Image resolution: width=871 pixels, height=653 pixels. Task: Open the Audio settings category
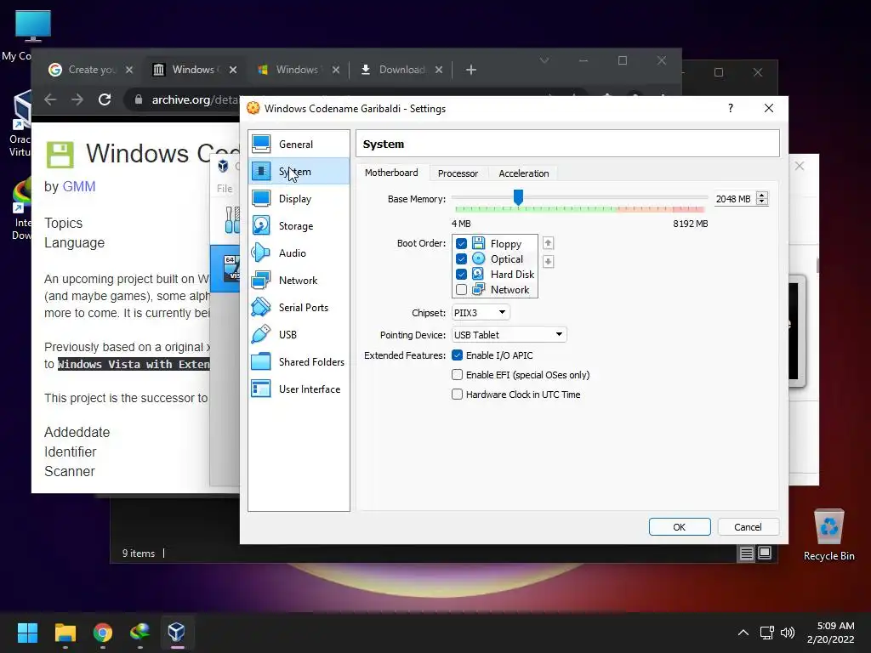point(299,253)
